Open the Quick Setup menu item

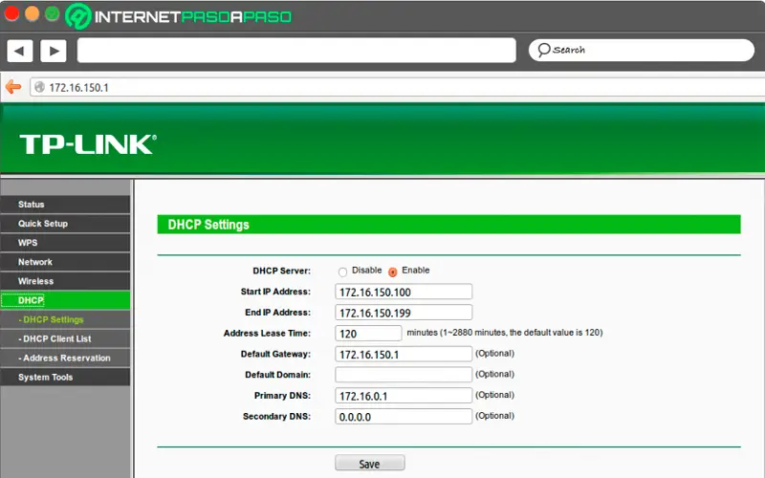65,224
